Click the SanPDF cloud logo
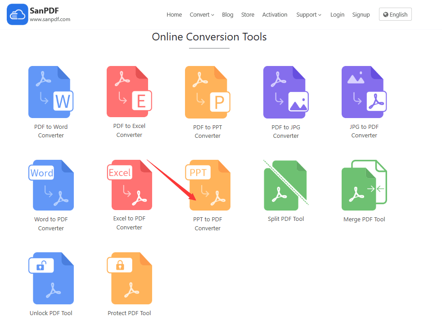 (18, 15)
